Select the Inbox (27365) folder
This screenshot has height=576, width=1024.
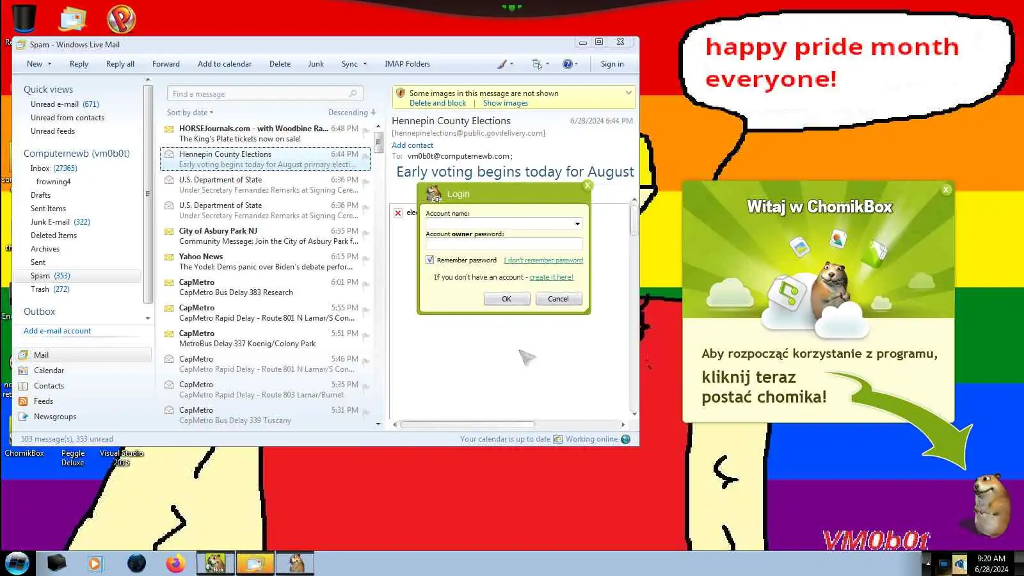[54, 168]
